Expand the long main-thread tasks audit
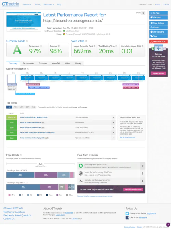This screenshot has width=171, height=230. coord(113,127)
